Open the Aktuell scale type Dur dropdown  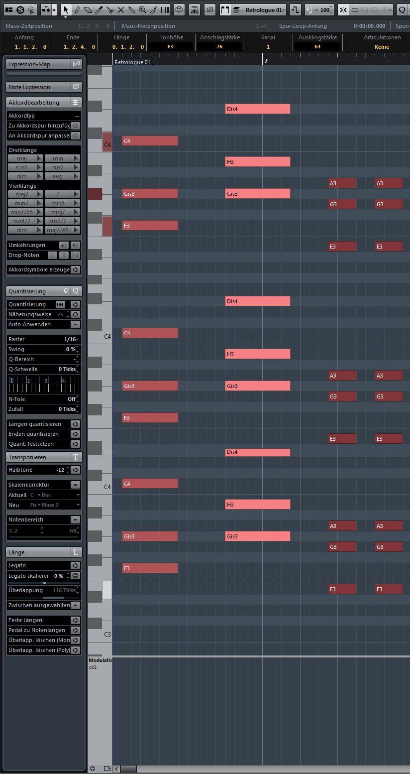click(61, 495)
